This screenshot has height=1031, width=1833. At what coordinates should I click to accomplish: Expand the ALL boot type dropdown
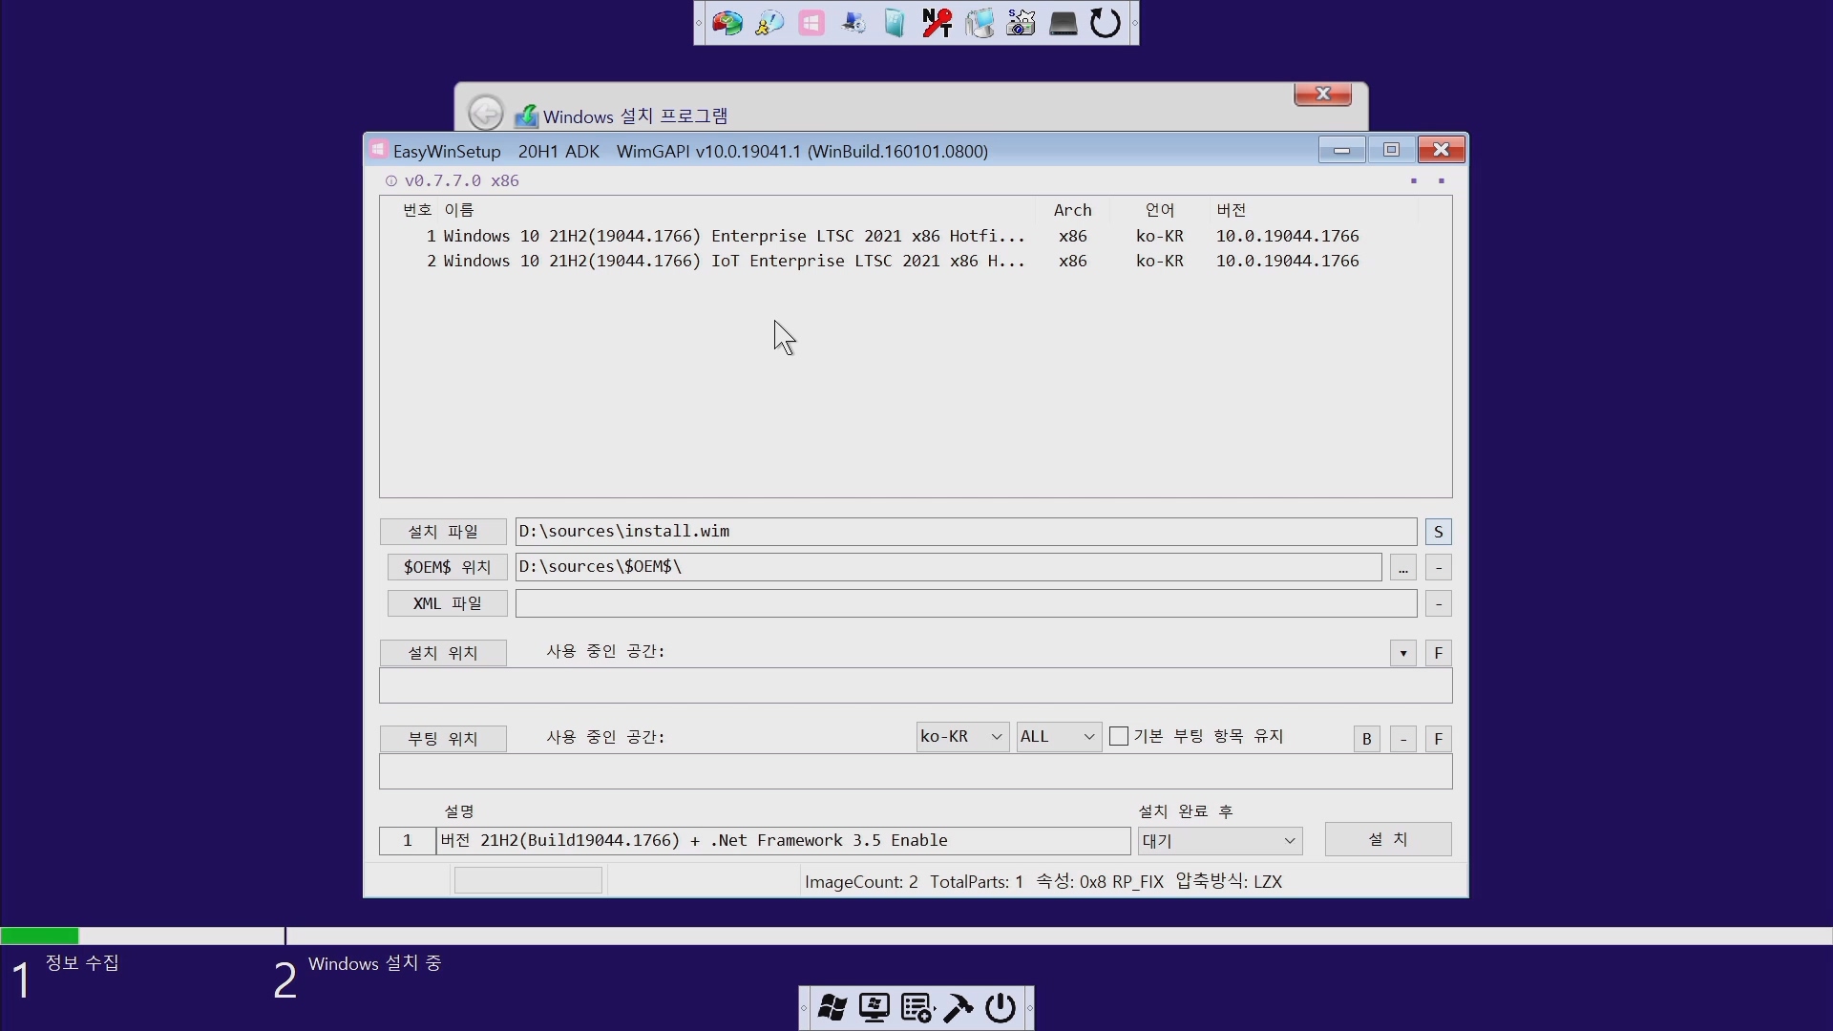coord(1058,737)
